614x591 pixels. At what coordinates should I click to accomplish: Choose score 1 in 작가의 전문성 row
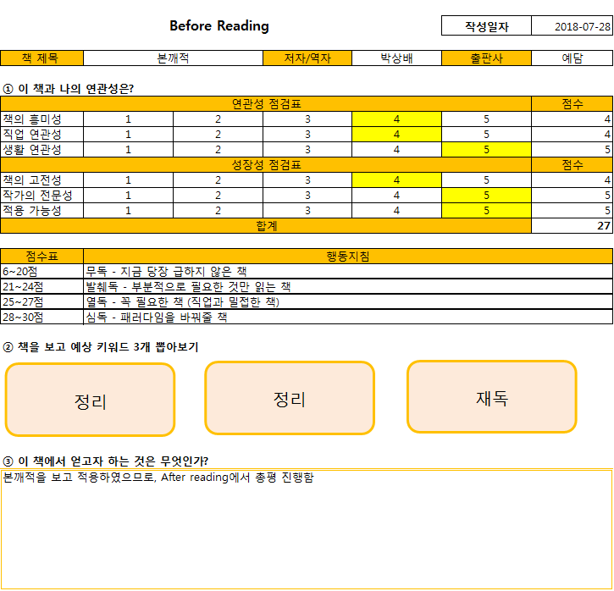coord(128,196)
